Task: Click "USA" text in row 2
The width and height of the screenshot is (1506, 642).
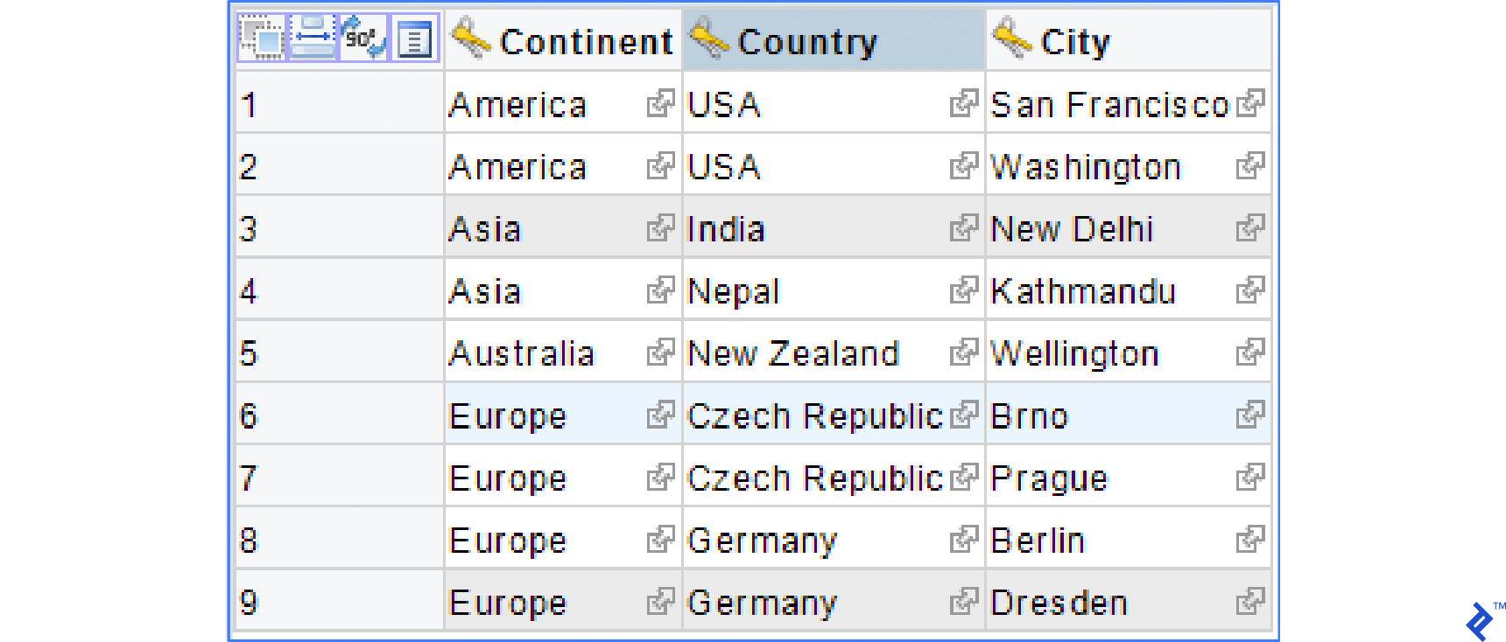Action: click(x=723, y=167)
